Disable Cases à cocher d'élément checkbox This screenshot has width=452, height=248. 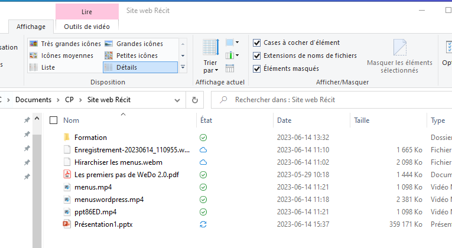pos(257,43)
